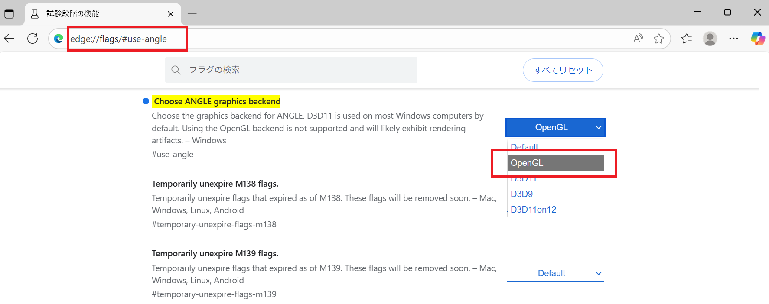Image resolution: width=769 pixels, height=304 pixels.
Task: Close the 試験段階の機能 tab
Action: (171, 14)
